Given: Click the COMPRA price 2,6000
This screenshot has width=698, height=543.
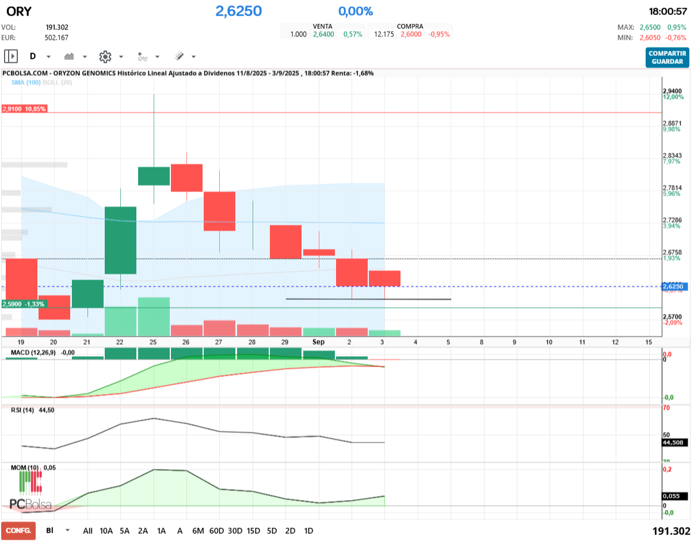Looking at the screenshot, I should (x=411, y=35).
